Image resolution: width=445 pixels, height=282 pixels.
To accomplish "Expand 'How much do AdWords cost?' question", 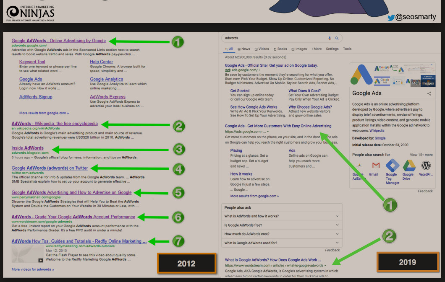I will (282, 234).
